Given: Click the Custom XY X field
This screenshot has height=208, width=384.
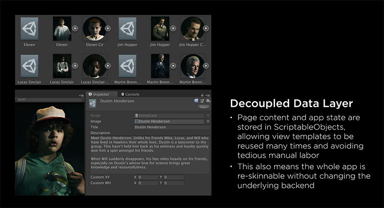Looking at the screenshot, I should point(148,177).
